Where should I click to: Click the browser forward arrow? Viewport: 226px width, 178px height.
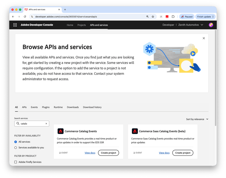click(x=19, y=17)
